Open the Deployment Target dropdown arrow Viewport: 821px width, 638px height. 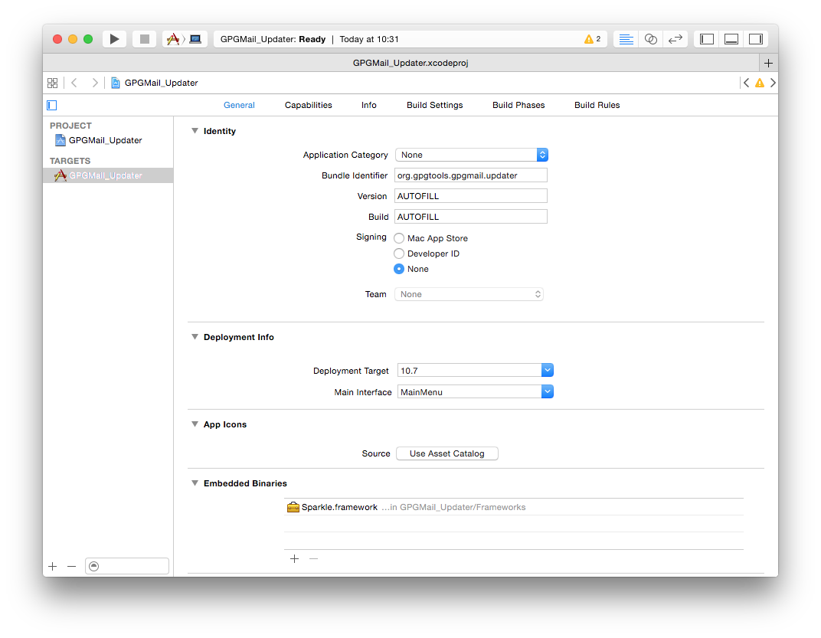[x=547, y=371]
